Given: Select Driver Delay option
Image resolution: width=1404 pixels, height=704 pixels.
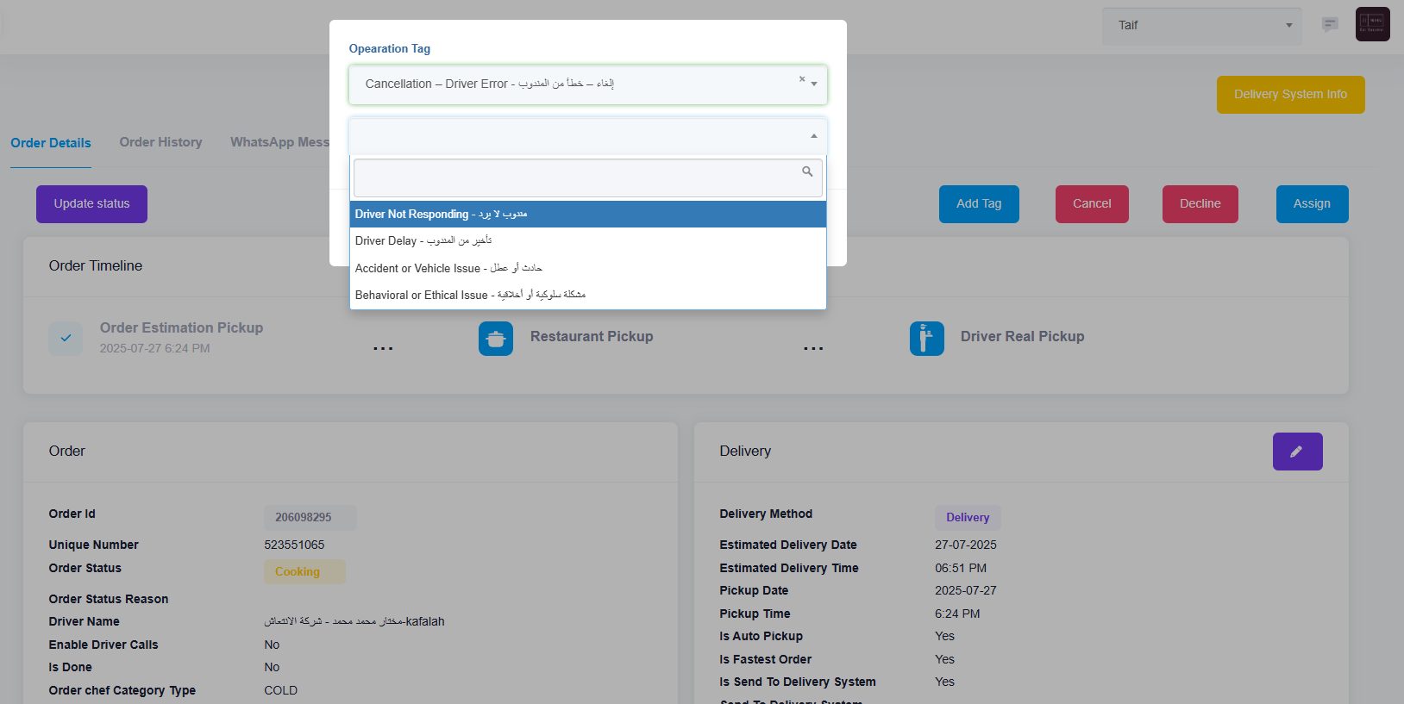Looking at the screenshot, I should pyautogui.click(x=588, y=241).
